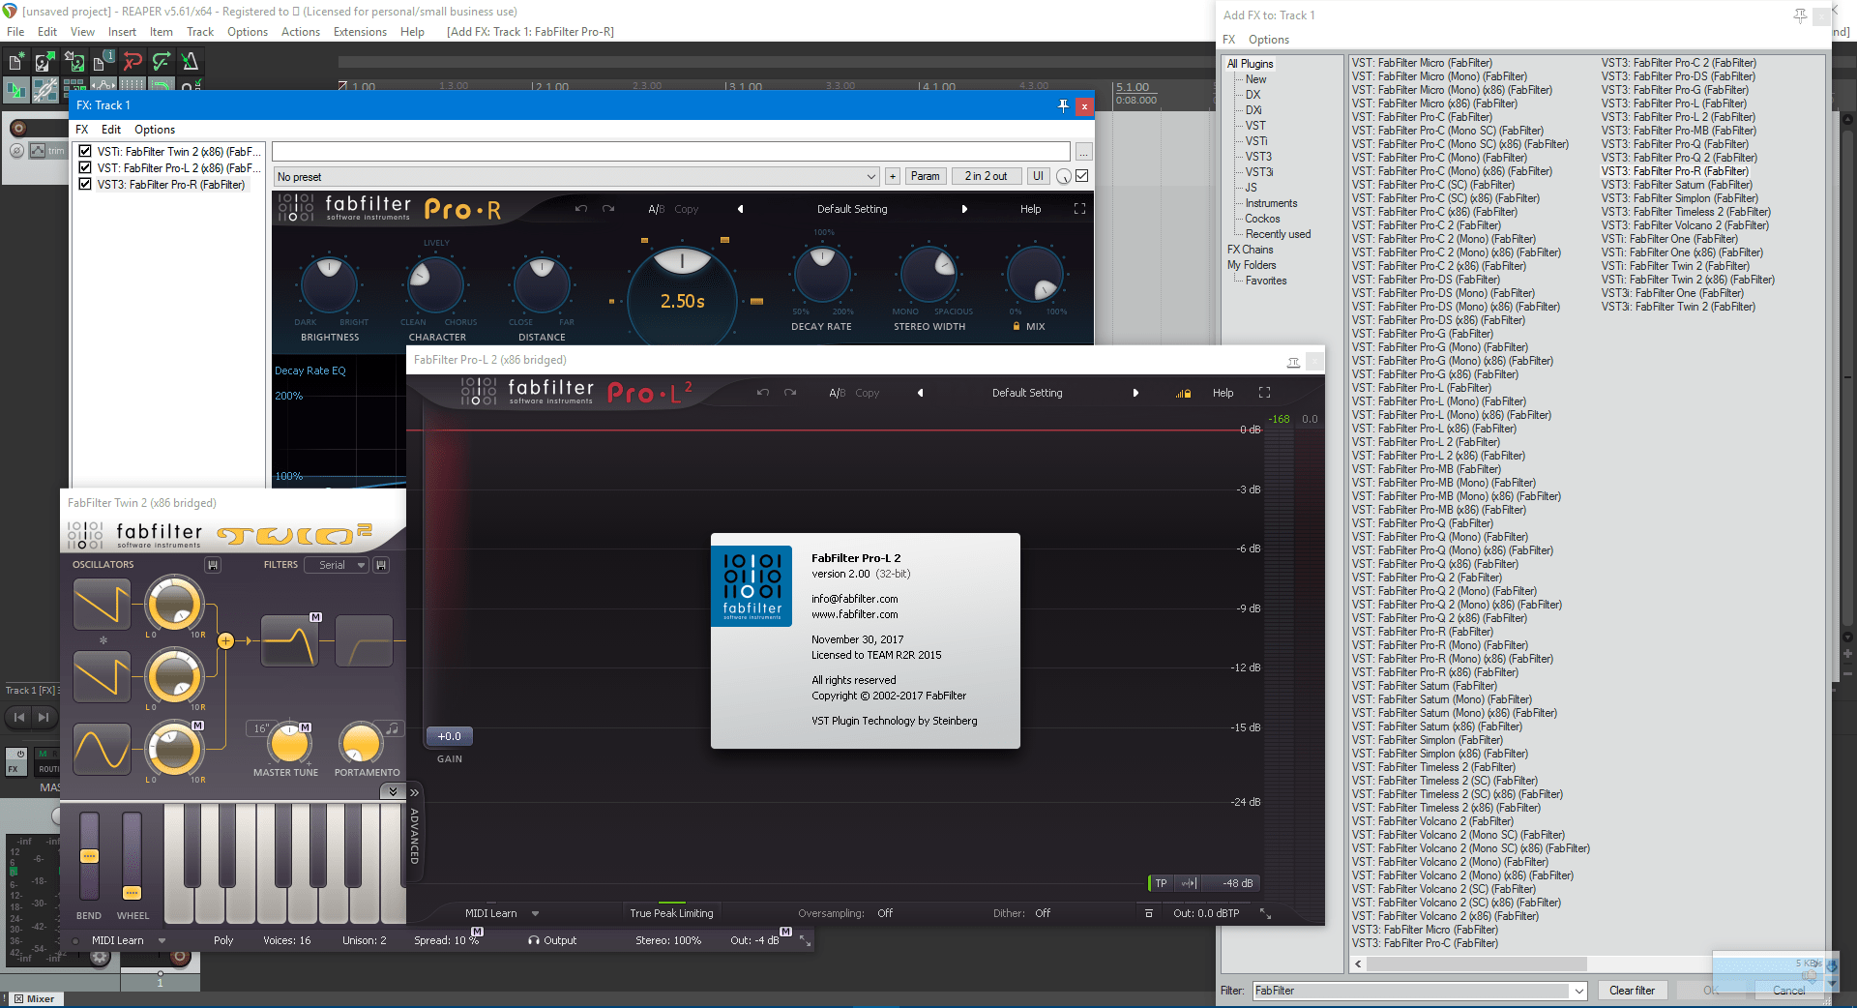1857x1008 pixels.
Task: Open the Extensions menu in REAPER
Action: (360, 32)
